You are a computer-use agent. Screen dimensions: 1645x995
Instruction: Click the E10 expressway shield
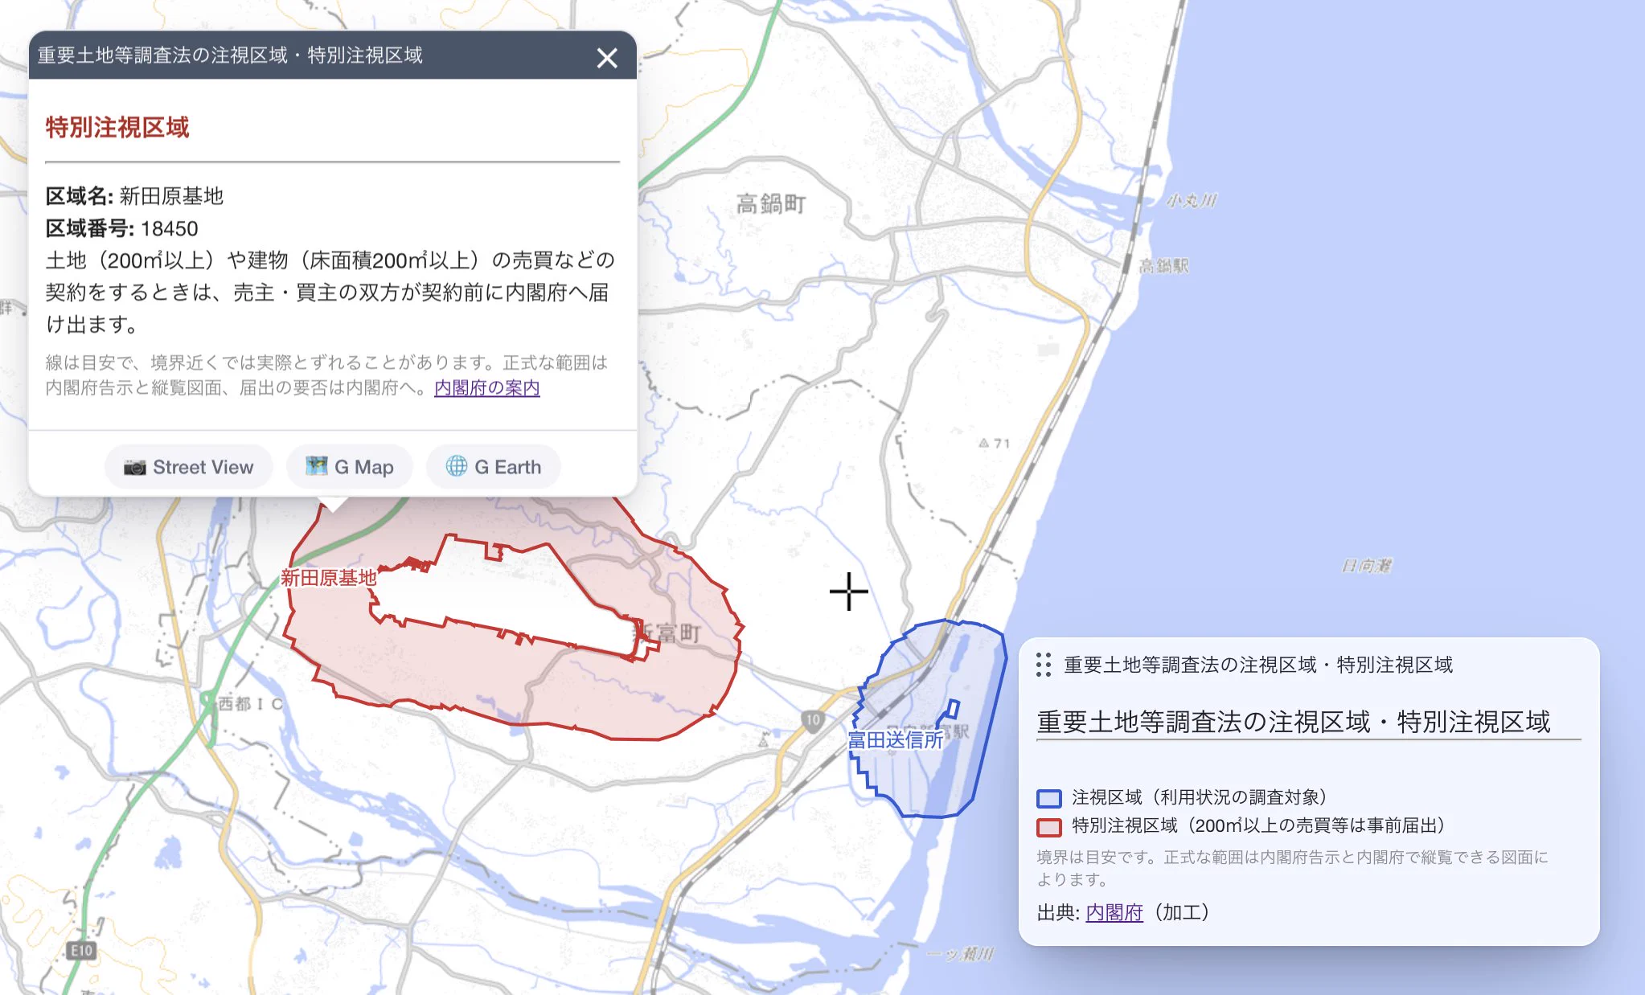(x=81, y=951)
